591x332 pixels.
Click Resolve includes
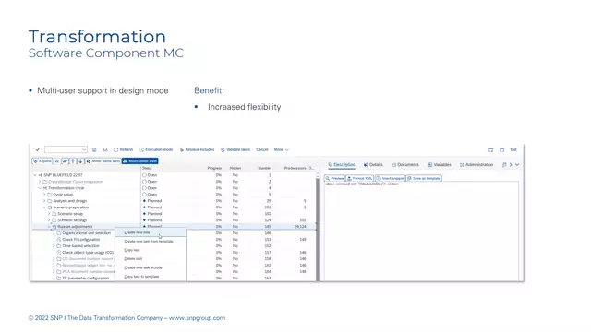(x=197, y=149)
